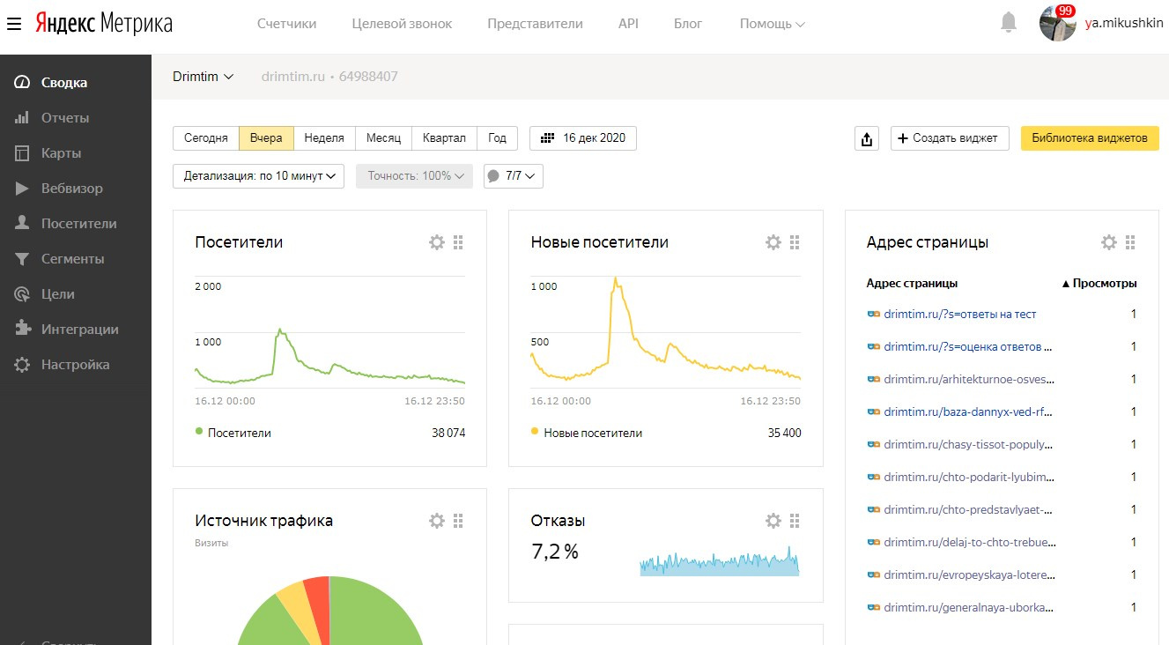This screenshot has height=645, width=1169.
Task: Open the hamburger menu icon
Action: (13, 24)
